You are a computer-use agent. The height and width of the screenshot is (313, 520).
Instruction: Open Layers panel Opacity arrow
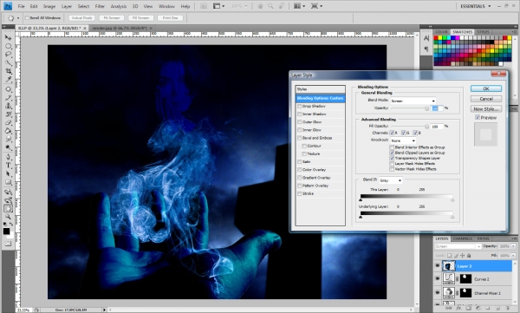[x=514, y=246]
